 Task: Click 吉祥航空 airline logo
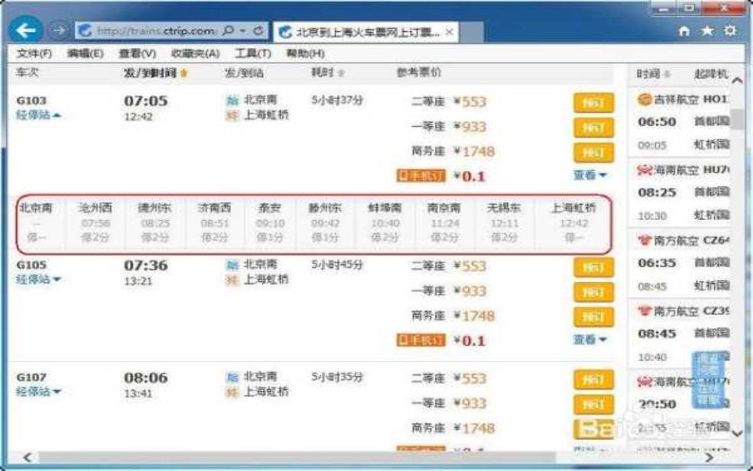click(x=644, y=99)
